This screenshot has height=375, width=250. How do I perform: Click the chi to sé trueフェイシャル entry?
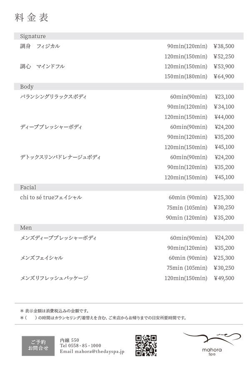(51, 197)
